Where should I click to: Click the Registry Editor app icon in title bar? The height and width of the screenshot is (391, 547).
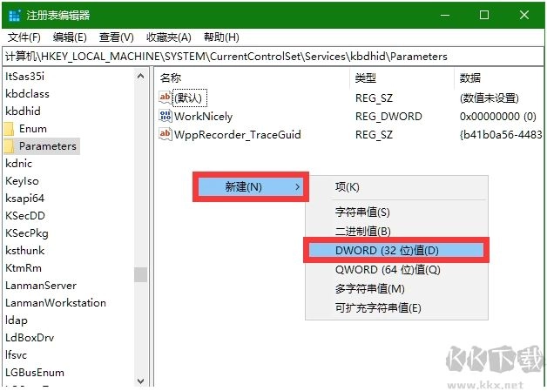tap(13, 16)
